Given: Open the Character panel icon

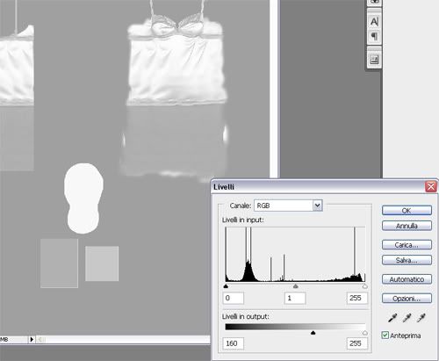Looking at the screenshot, I should (x=374, y=21).
